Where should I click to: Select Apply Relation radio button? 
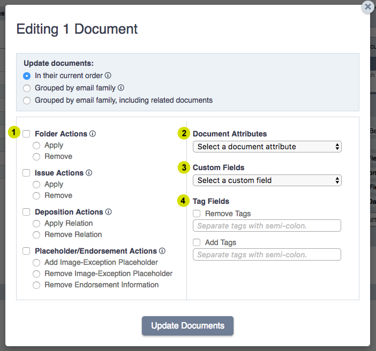(36, 224)
